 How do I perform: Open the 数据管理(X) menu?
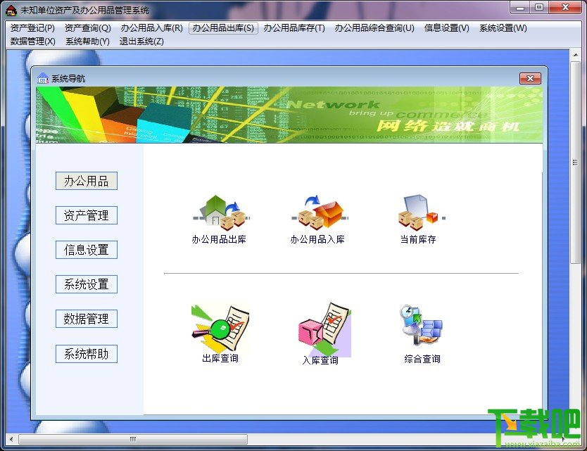point(33,42)
